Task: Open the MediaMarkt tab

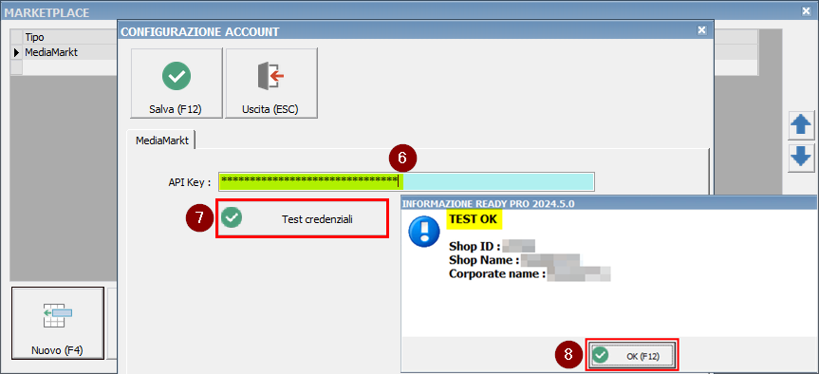Action: pos(161,140)
